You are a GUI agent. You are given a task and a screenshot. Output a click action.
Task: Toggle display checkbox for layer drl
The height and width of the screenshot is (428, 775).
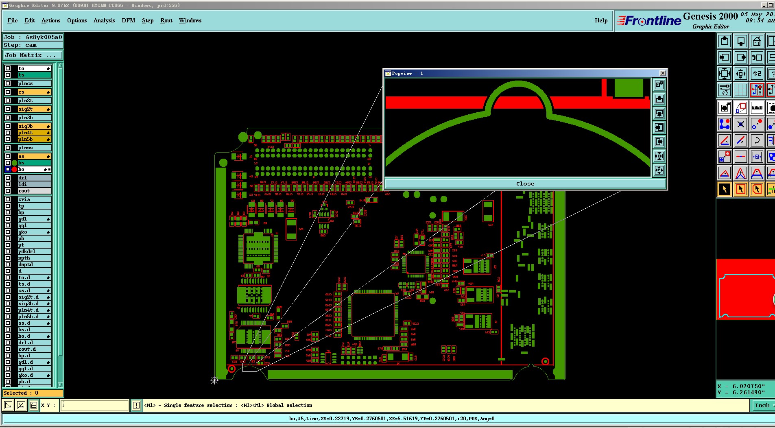pos(8,178)
